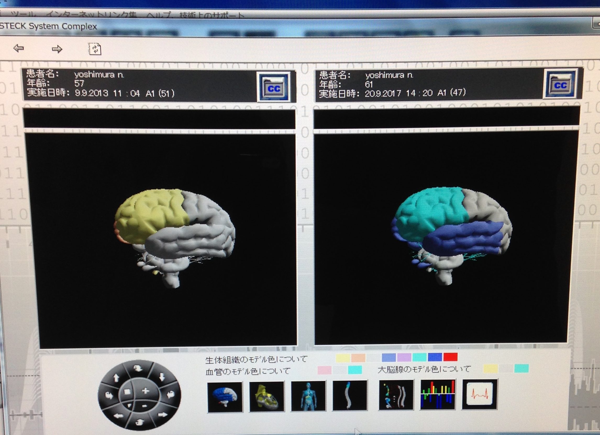600x435 pixels.
Task: Pick the dark blue swatch in tissue color row
Action: point(435,357)
